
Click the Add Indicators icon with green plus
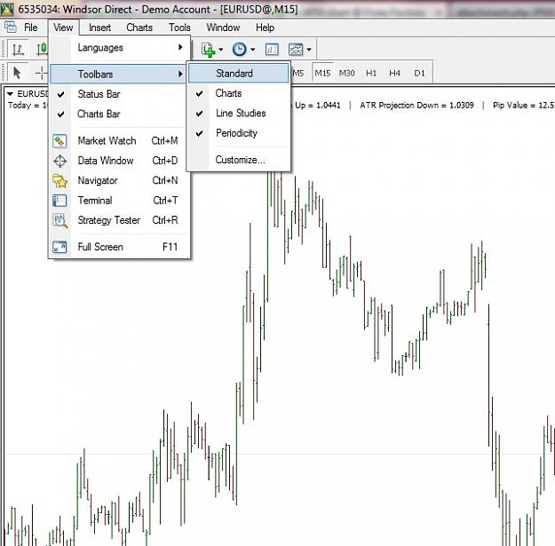[x=208, y=49]
